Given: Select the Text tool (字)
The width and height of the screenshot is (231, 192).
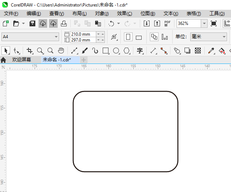Looking at the screenshot, I should coord(140,51).
